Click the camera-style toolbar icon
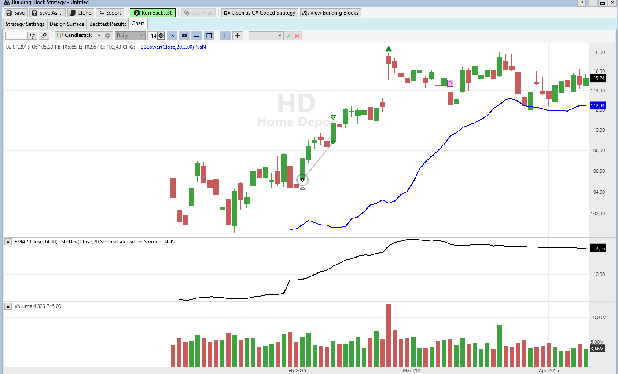This screenshot has height=374, width=618. [x=184, y=36]
